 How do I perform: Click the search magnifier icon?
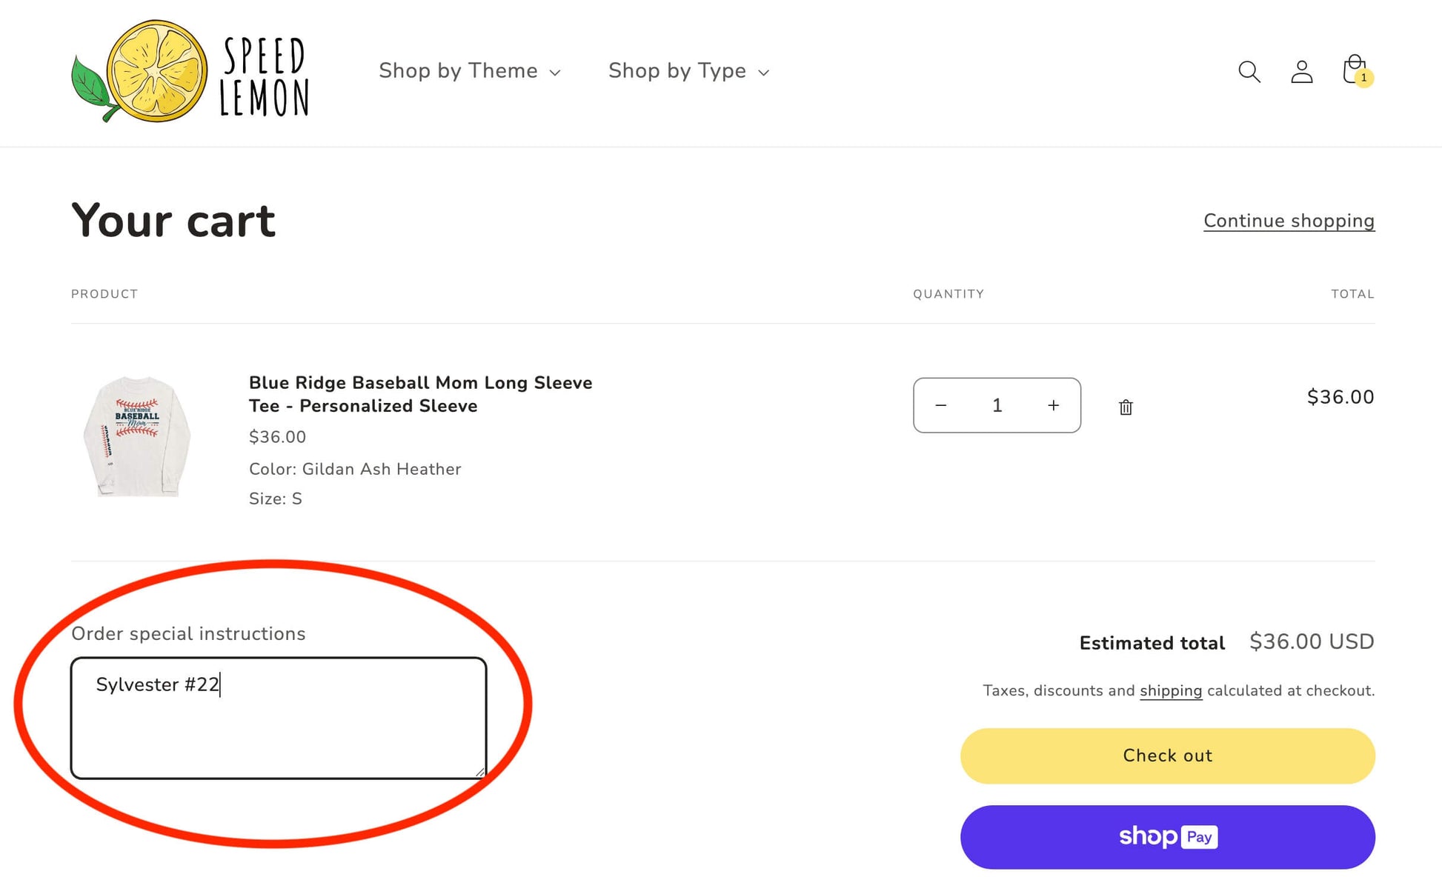(1249, 72)
